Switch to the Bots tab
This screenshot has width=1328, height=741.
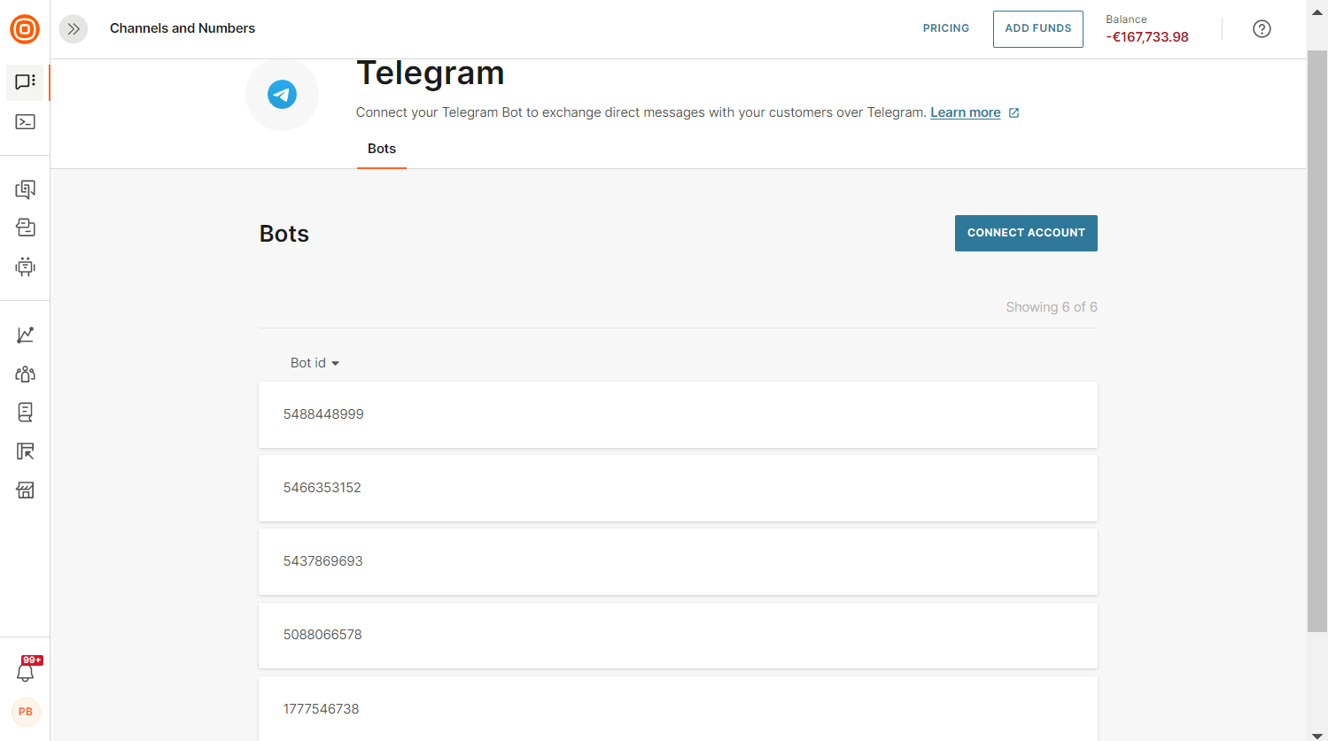tap(382, 149)
